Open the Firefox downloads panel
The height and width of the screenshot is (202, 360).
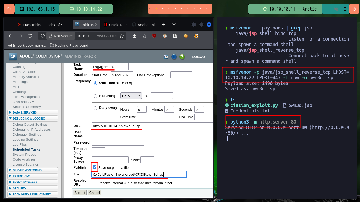134,36
